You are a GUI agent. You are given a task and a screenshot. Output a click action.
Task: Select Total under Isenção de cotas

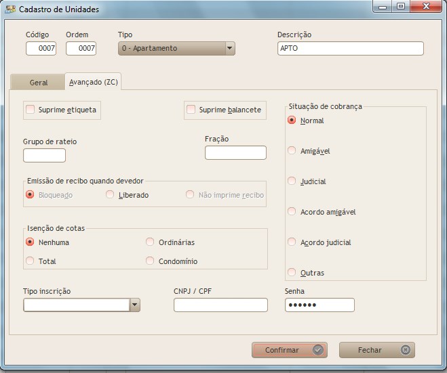point(30,261)
